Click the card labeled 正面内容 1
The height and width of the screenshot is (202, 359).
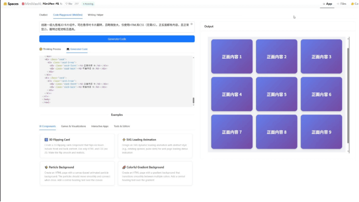click(232, 56)
